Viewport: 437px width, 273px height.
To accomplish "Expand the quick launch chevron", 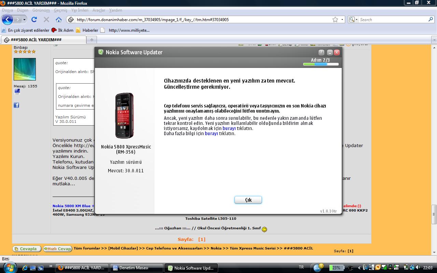I will [x=51, y=266].
